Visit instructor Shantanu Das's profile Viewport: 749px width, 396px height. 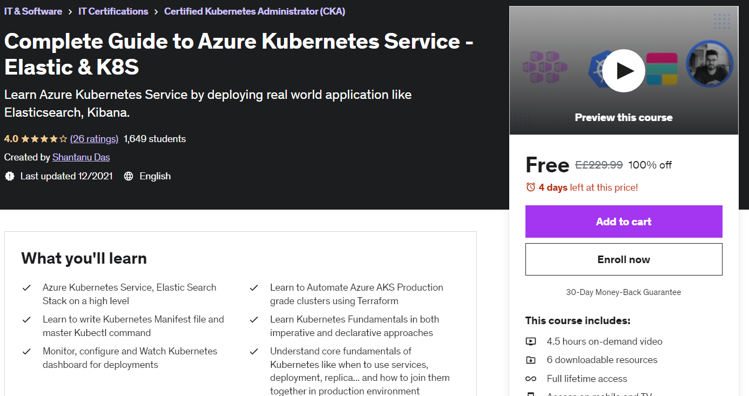[x=81, y=157]
